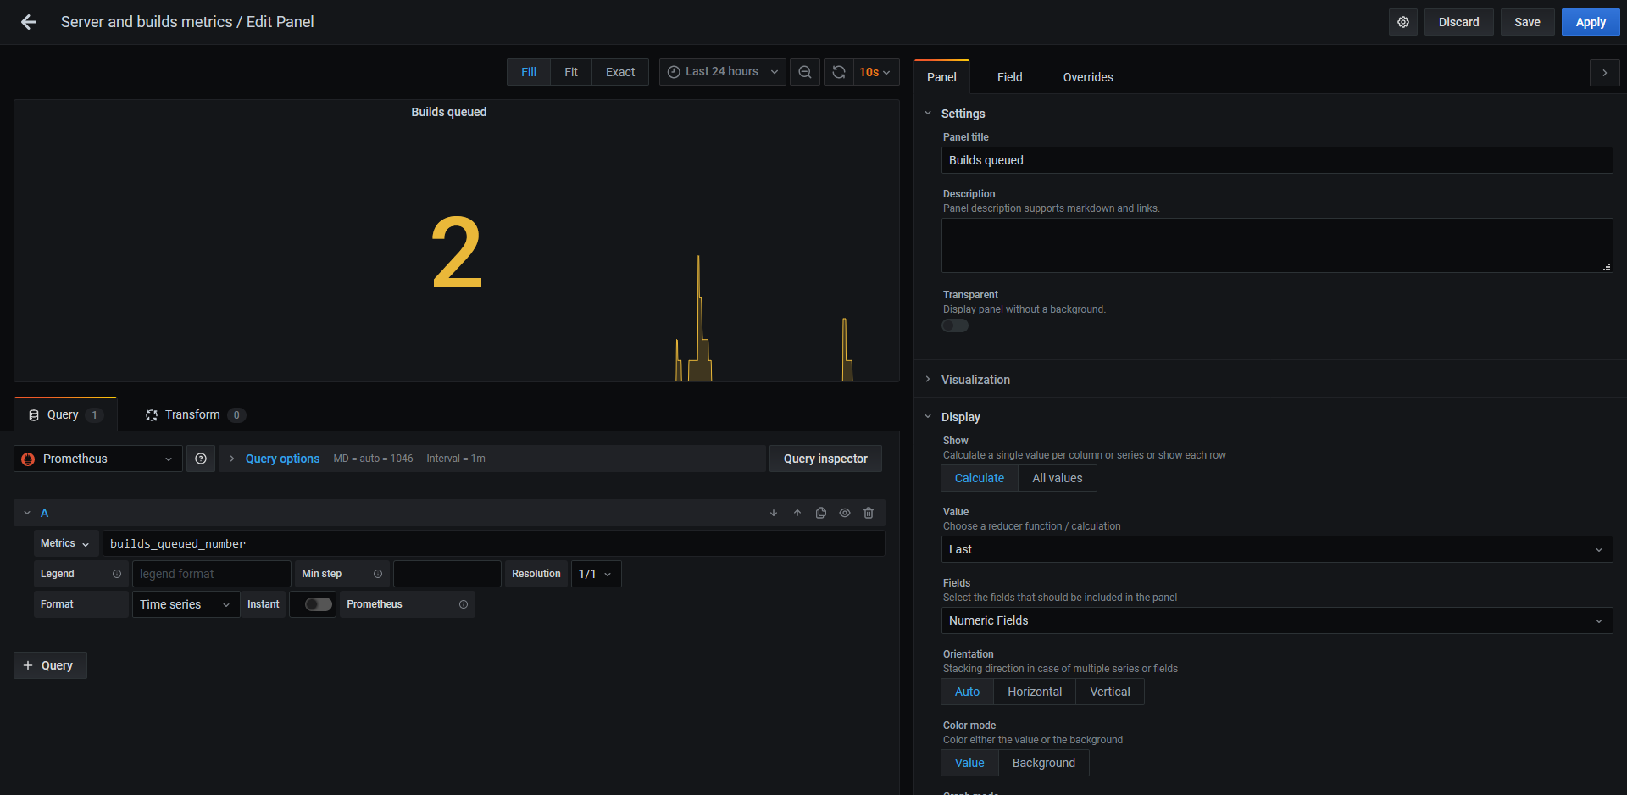Click Legend info icon
1627x795 pixels.
117,574
